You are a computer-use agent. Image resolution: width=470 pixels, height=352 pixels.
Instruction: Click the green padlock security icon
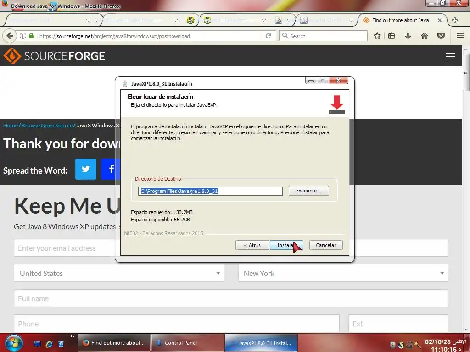[x=31, y=36]
